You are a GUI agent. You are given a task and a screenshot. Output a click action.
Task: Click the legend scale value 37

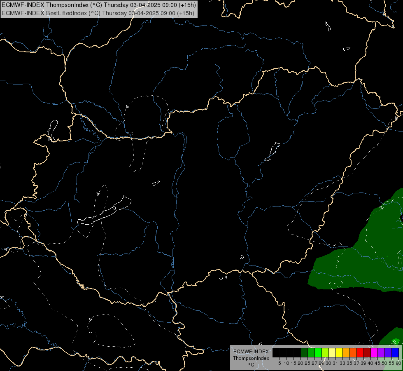coord(356,363)
